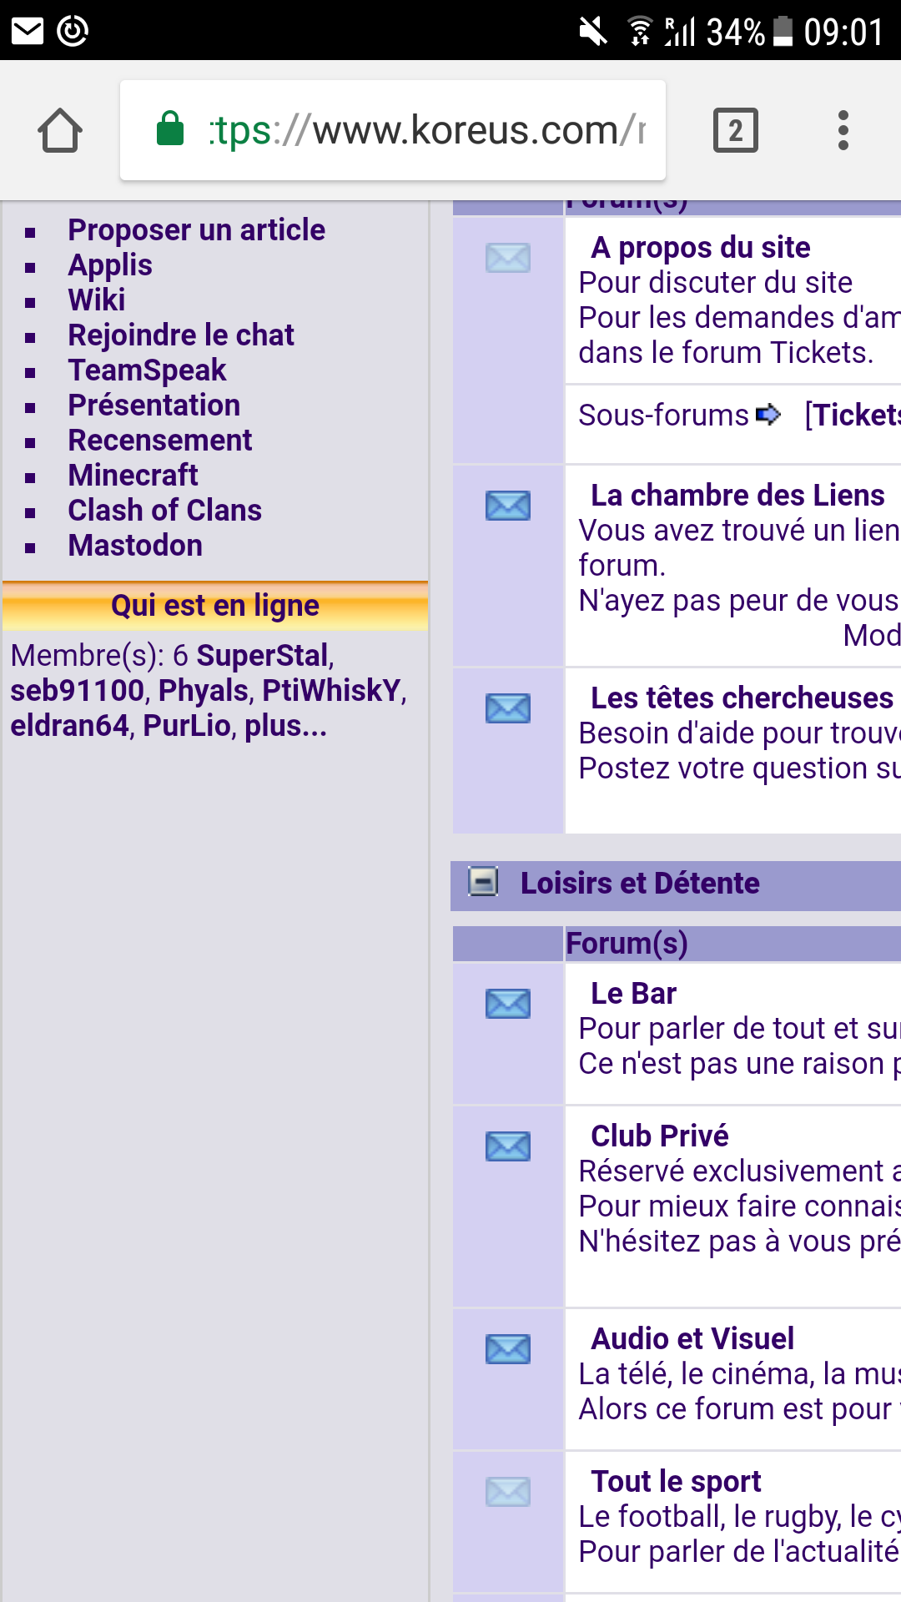Click the envelope icon beside Club Privé
This screenshot has width=901, height=1602.
[508, 1146]
